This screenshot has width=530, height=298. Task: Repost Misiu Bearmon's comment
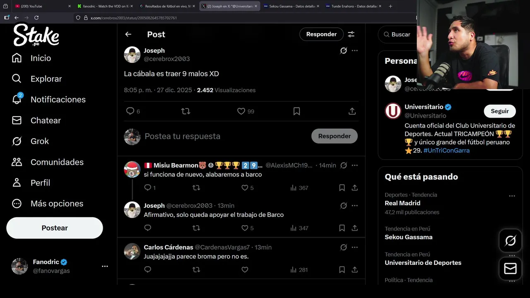(x=196, y=187)
